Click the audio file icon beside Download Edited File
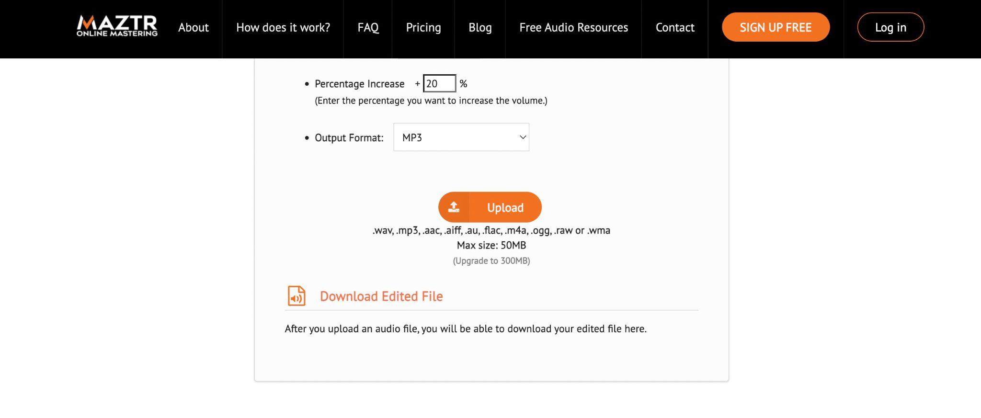This screenshot has height=418, width=981. (297, 296)
